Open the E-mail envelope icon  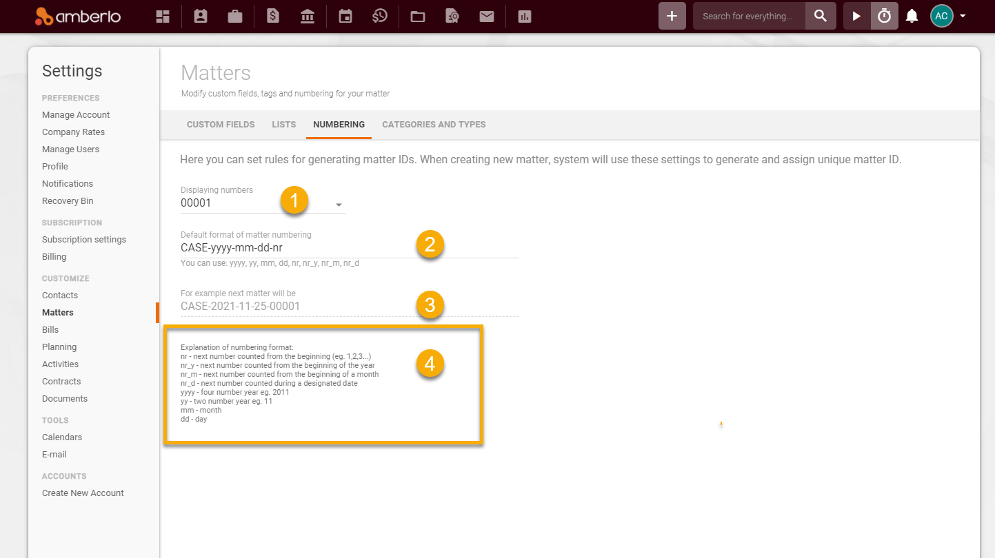click(486, 16)
